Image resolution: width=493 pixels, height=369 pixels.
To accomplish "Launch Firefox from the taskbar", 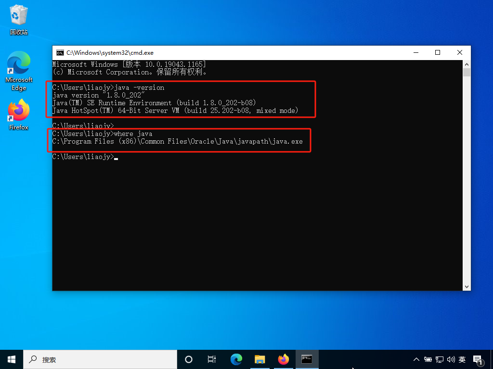I will point(283,359).
